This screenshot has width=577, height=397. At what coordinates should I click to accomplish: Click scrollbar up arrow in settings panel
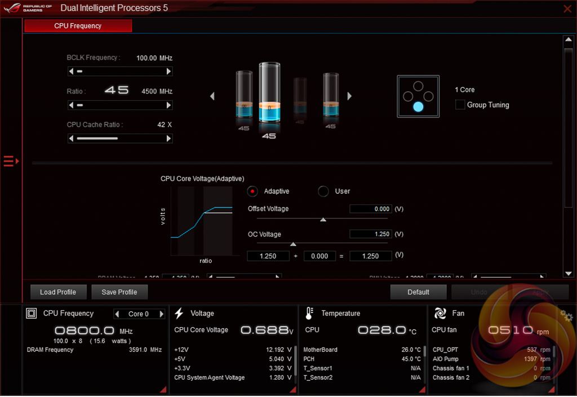click(569, 39)
